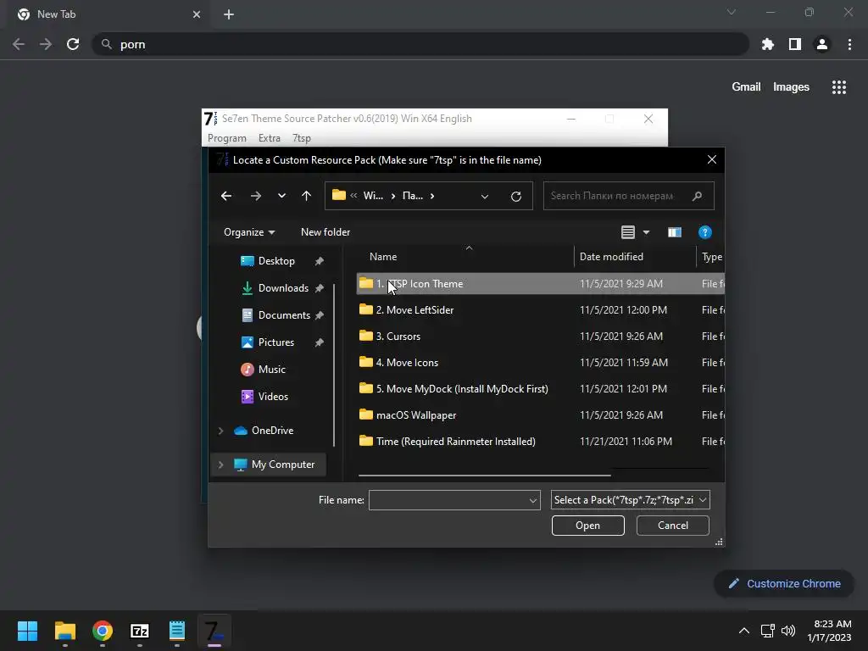Viewport: 868px width, 651px height.
Task: Reload the Chrome page
Action: 73,44
